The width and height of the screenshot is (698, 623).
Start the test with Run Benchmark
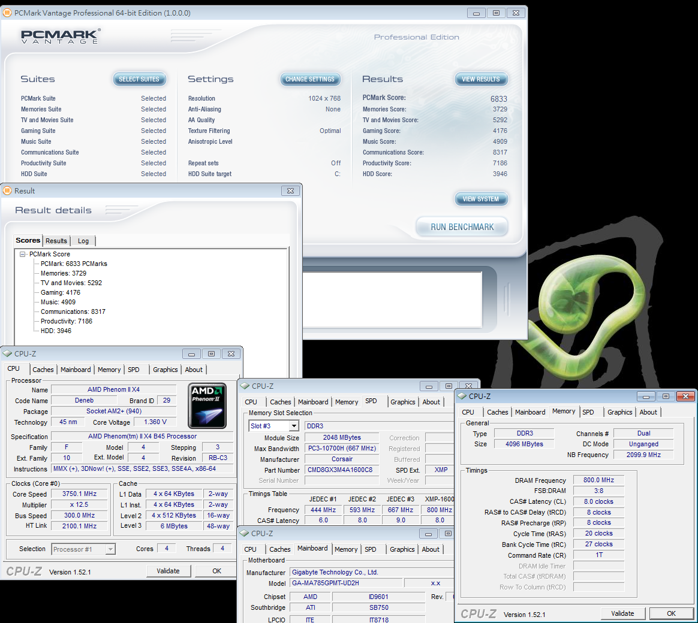(462, 227)
